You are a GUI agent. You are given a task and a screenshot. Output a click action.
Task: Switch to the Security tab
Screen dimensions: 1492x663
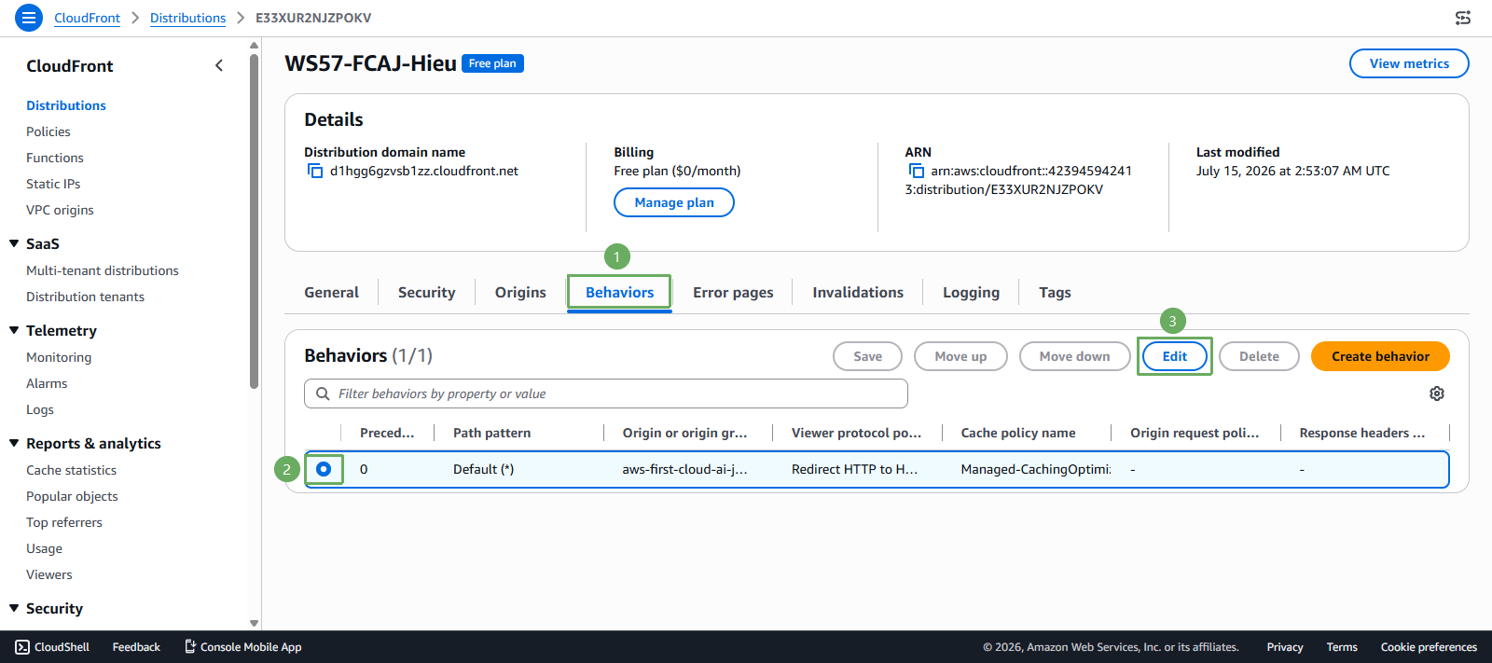click(426, 292)
